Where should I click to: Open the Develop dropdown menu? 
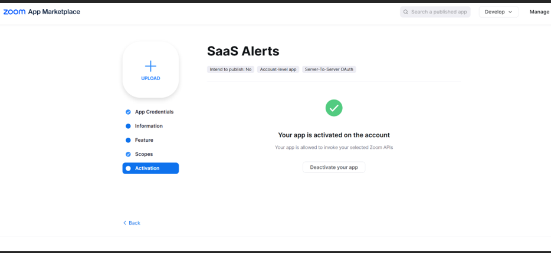coord(498,12)
